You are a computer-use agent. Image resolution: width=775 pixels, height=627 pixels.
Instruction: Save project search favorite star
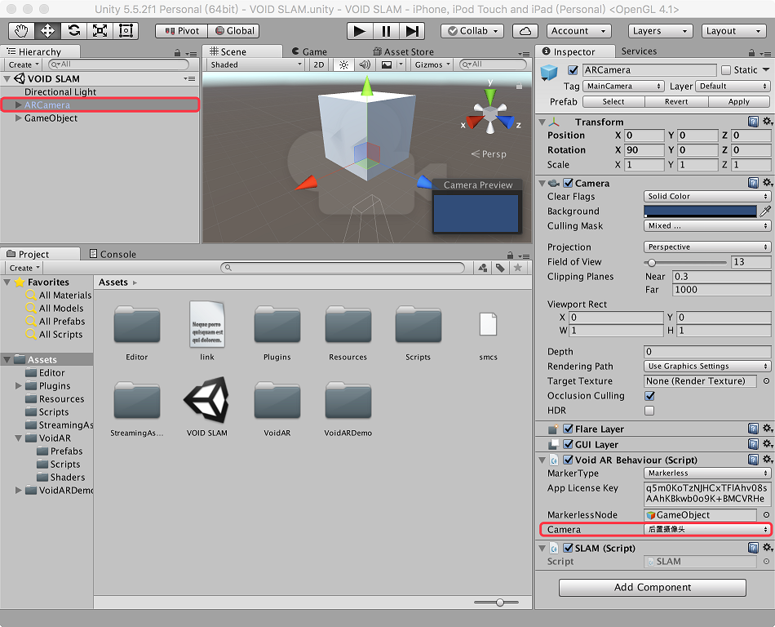(x=517, y=268)
